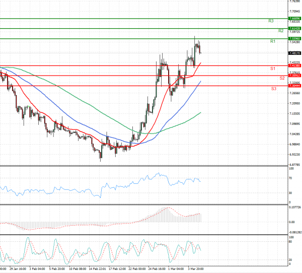This screenshot has height=273, width=302.
Task: Click the 10 Feb 08:00 time label
Action: [x=78, y=269]
